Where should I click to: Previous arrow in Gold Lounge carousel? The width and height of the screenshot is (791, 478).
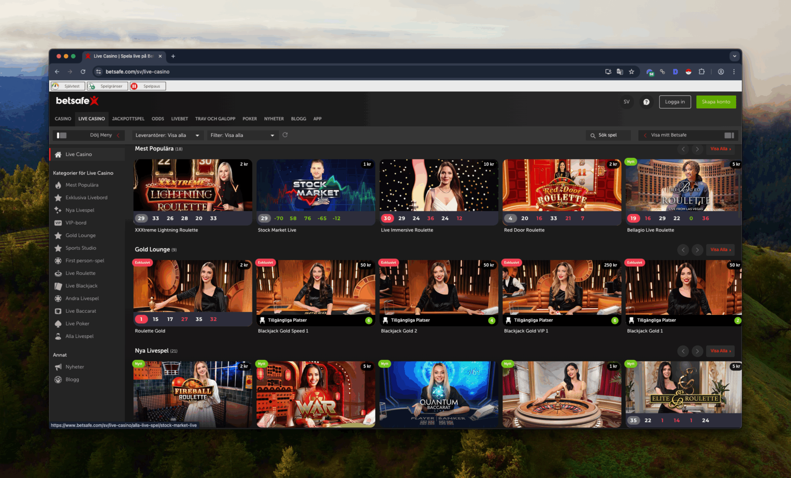click(683, 250)
